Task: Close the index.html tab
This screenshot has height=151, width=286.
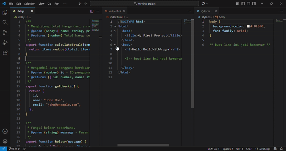Action: coord(124,11)
